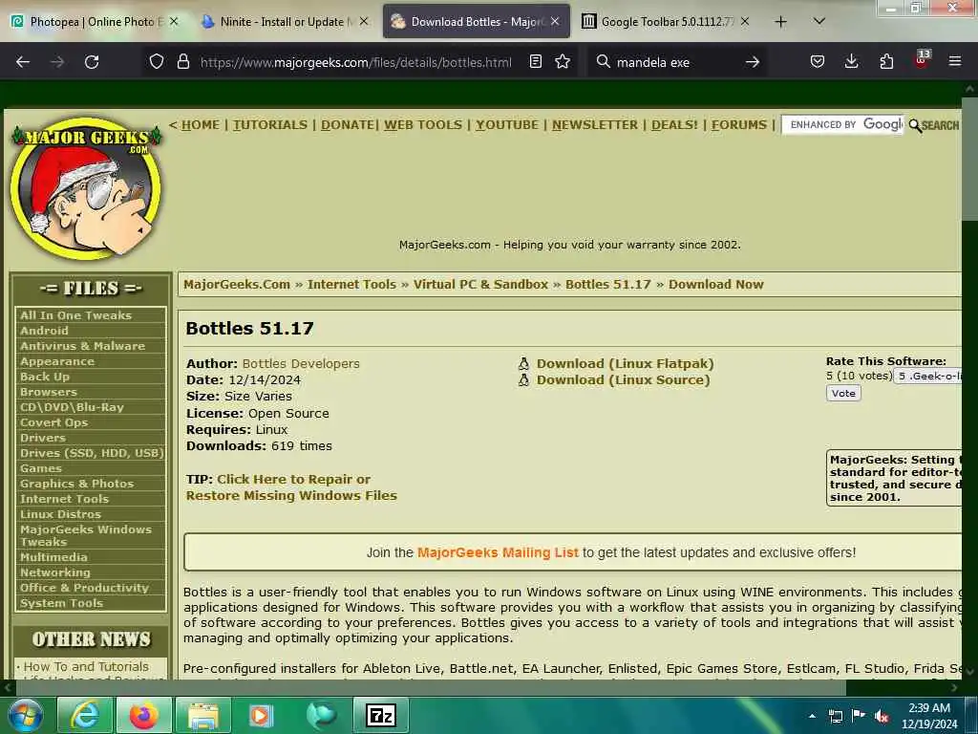Open the MajorGeeks Mailing List link
This screenshot has width=978, height=734.
pos(497,552)
